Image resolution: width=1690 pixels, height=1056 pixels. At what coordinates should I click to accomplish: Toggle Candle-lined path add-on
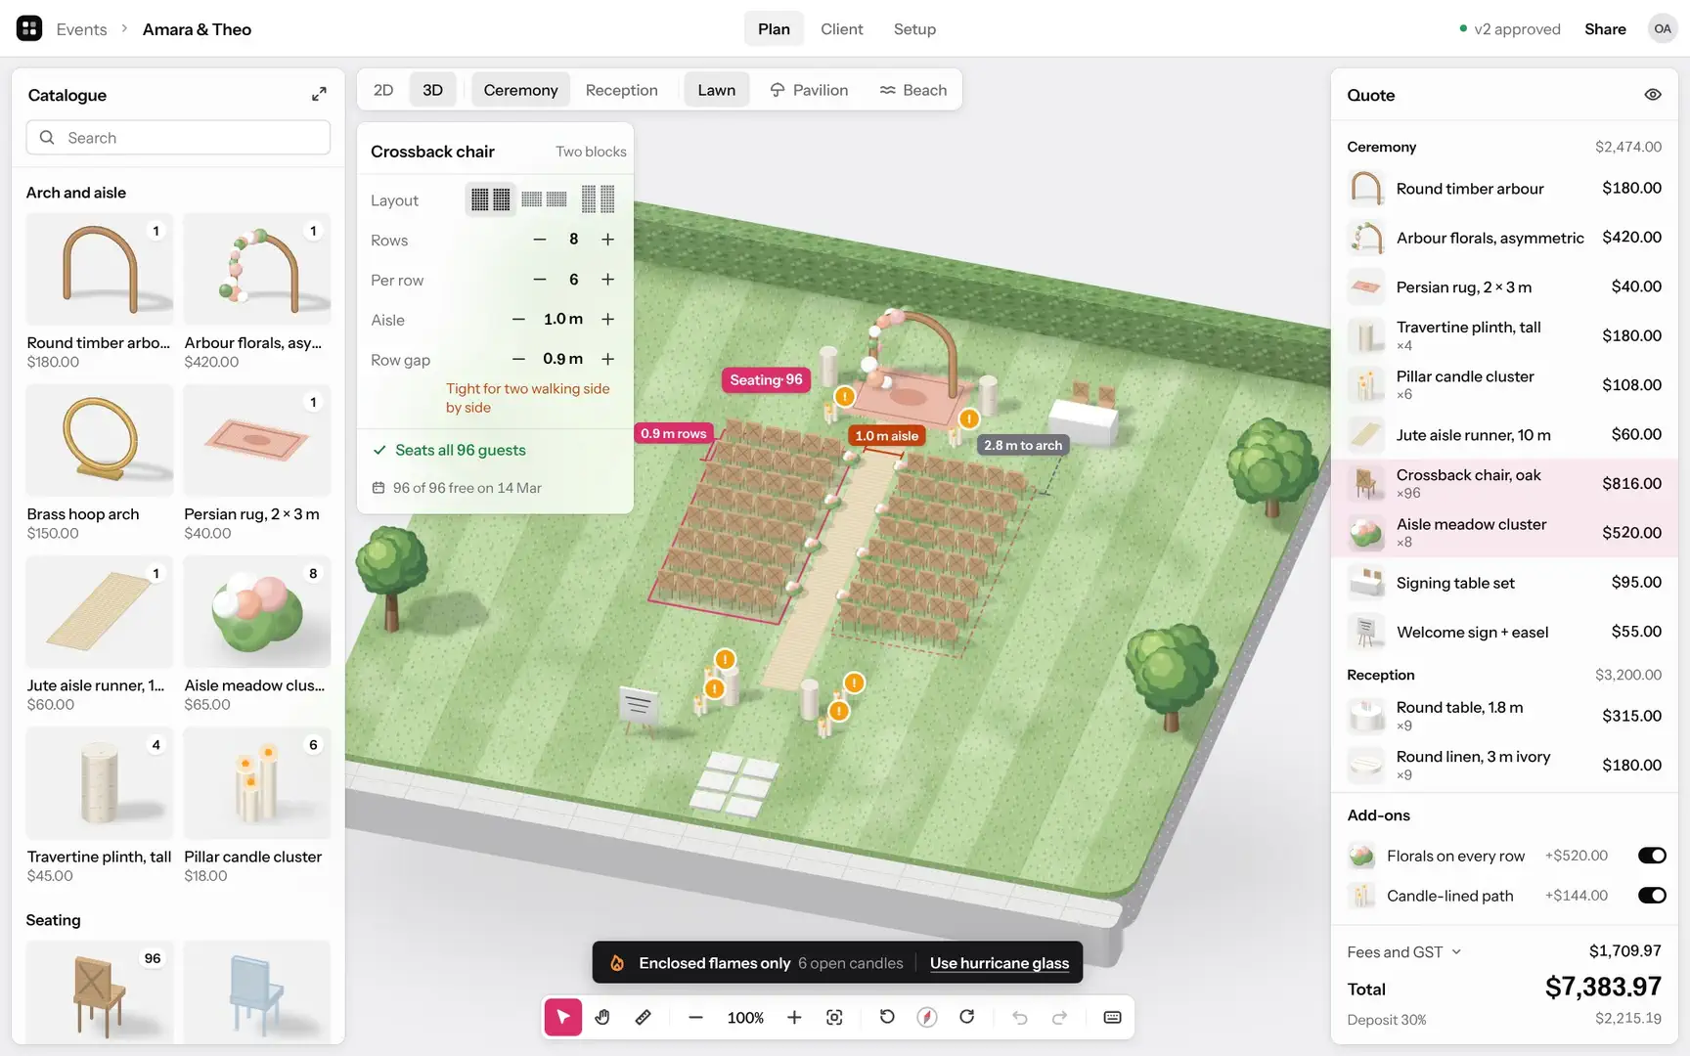tap(1652, 896)
